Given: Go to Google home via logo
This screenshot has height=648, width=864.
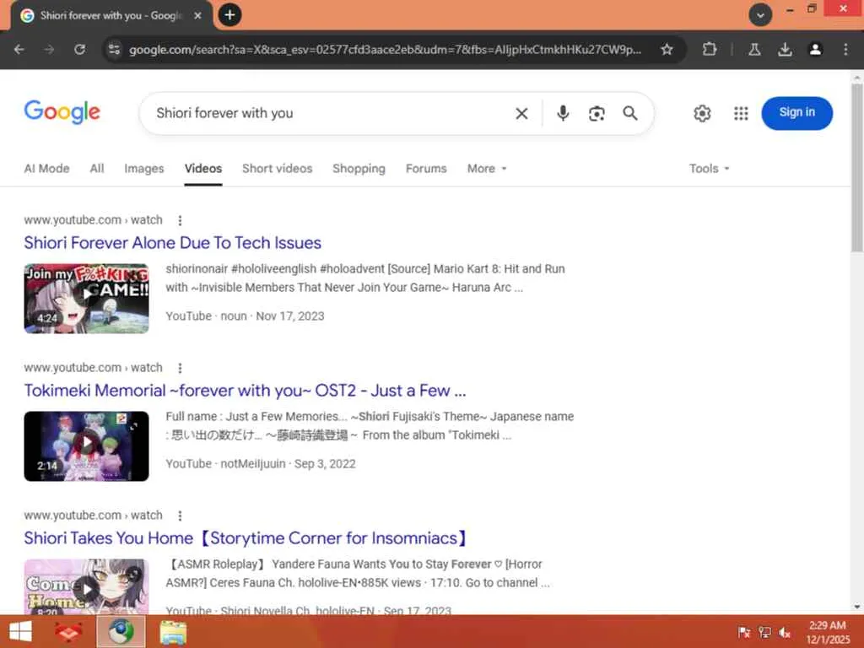Looking at the screenshot, I should click(x=62, y=112).
